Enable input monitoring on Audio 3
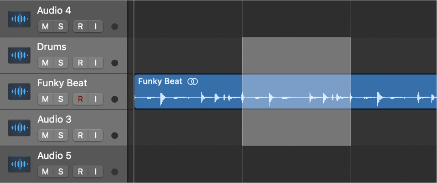Image resolution: width=437 pixels, height=183 pixels. (x=95, y=135)
